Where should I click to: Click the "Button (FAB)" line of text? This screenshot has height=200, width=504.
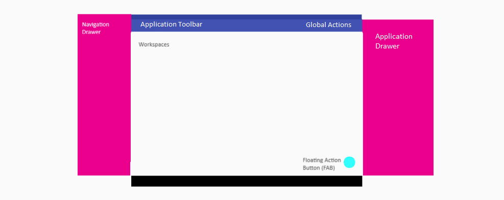click(x=319, y=167)
